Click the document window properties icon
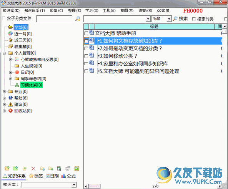The width and height of the screenshot is (228, 189). (x=59, y=169)
